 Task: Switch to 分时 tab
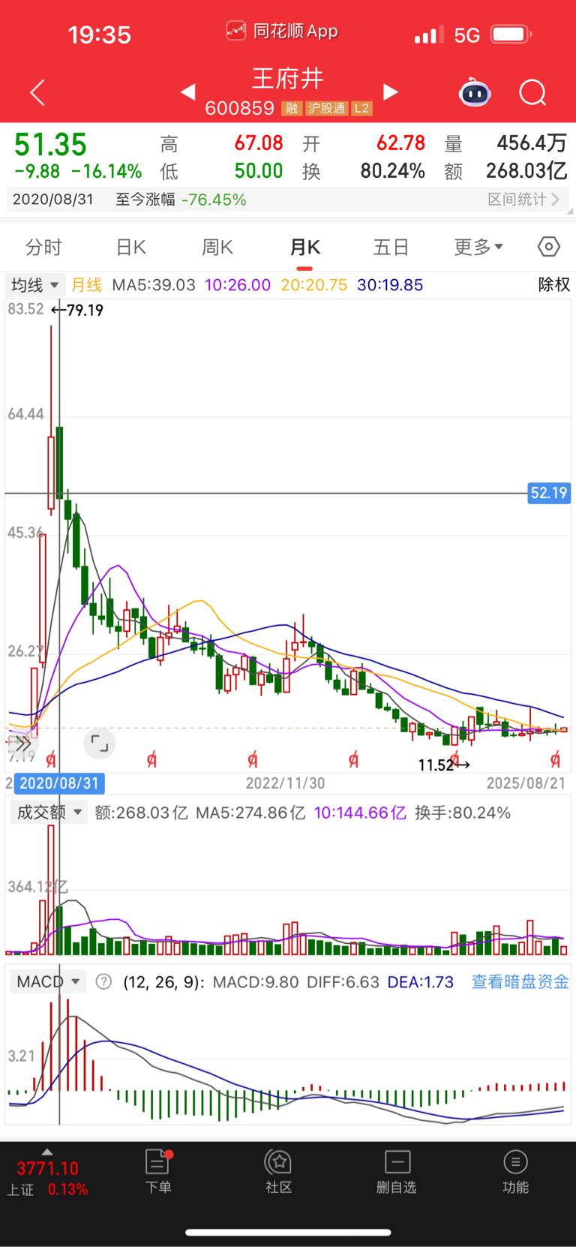point(43,247)
